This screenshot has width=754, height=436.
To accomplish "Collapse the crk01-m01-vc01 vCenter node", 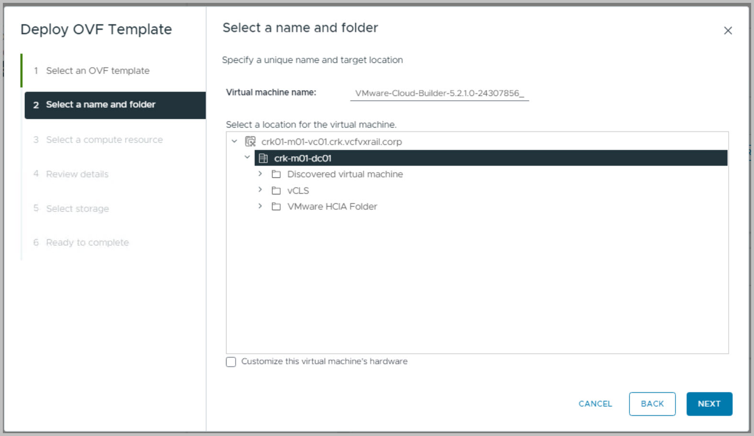I will pos(234,141).
